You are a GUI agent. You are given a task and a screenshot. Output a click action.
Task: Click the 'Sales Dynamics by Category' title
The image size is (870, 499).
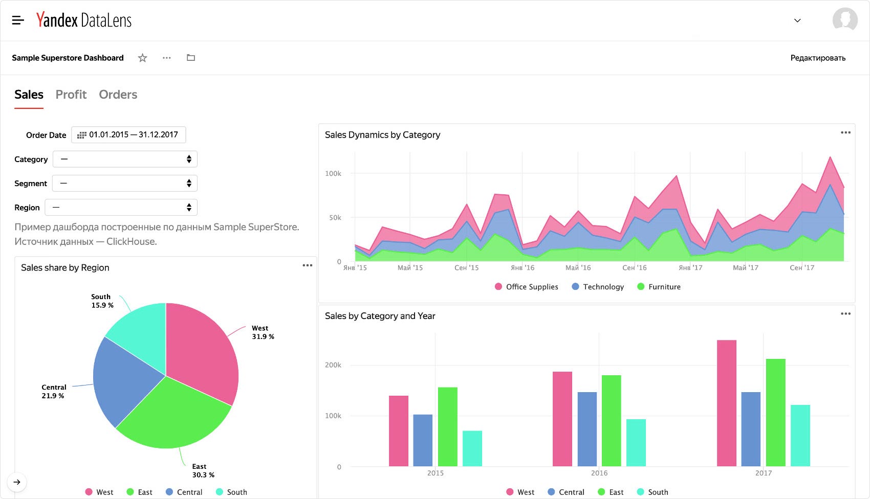pyautogui.click(x=382, y=135)
